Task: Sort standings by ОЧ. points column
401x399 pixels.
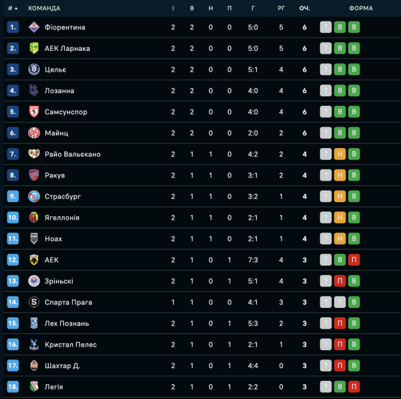Action: 305,8
